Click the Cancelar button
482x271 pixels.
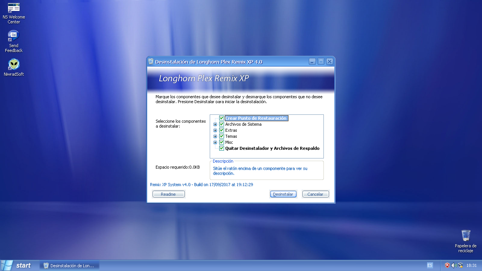pyautogui.click(x=316, y=194)
